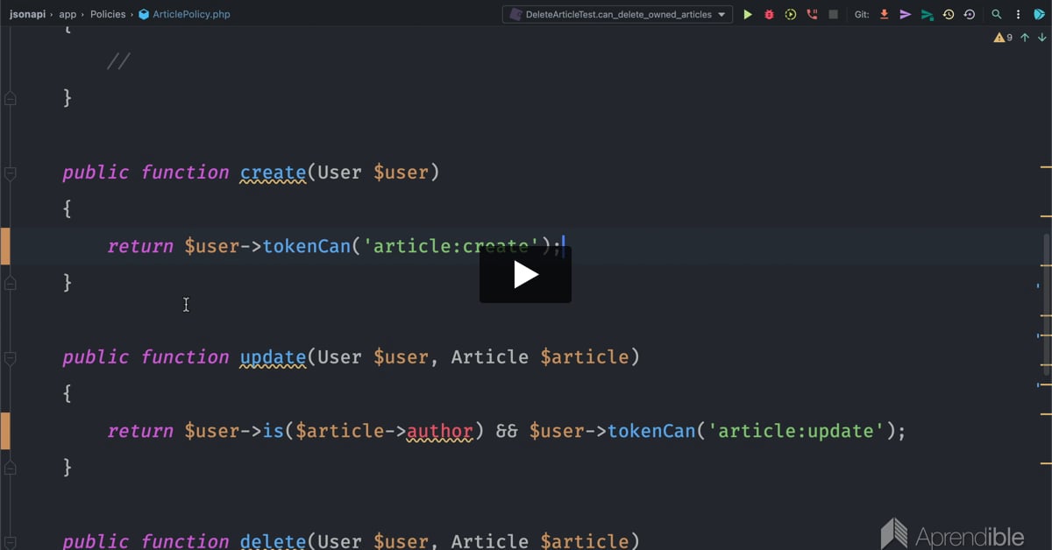Click the underlined 'author' property
The width and height of the screenshot is (1052, 550).
[439, 431]
